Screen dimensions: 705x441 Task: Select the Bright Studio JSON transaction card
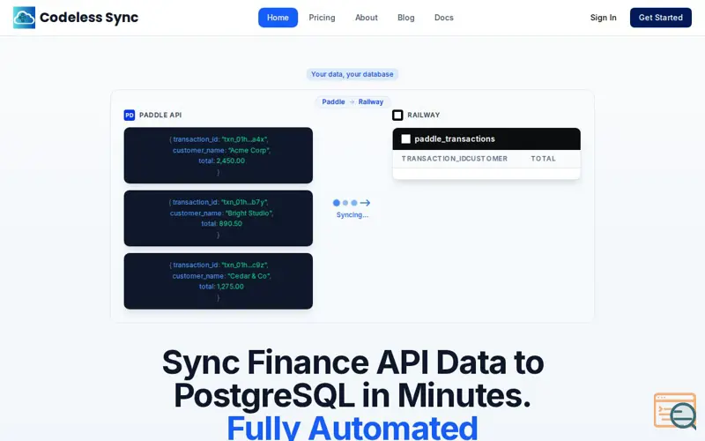click(x=219, y=218)
